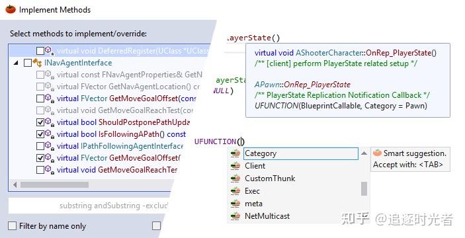Click the INavAgentInterface class icon
This screenshot has width=465, height=238.
tap(37, 63)
